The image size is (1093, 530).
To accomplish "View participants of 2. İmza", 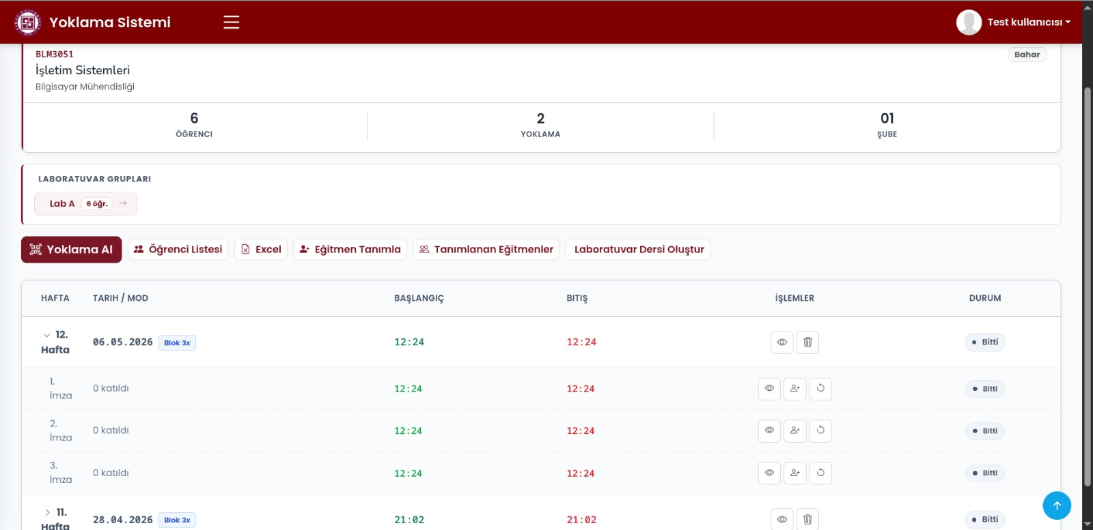I will (769, 430).
